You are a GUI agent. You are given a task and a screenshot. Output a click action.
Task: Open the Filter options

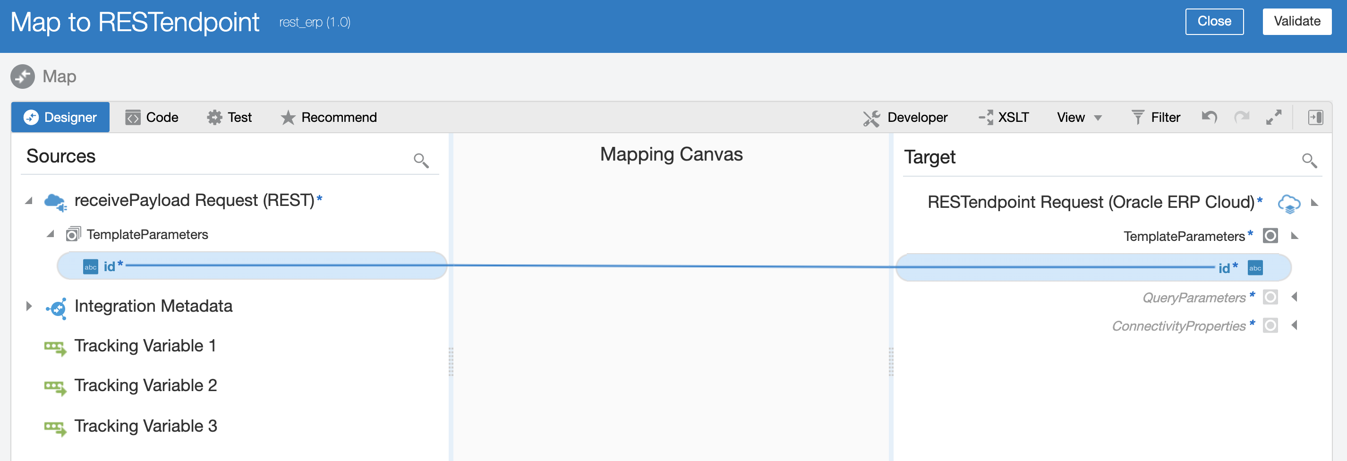(1156, 117)
